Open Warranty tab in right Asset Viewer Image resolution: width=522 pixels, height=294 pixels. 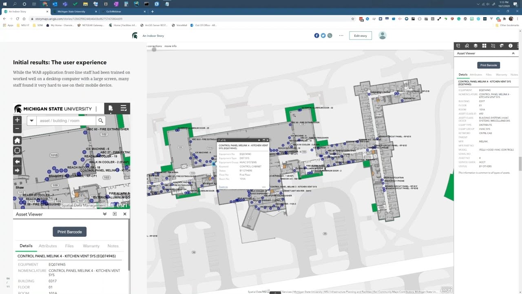click(x=501, y=75)
